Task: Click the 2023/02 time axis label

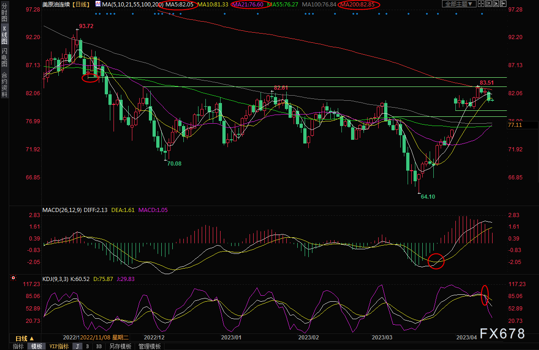Action: coord(308,337)
